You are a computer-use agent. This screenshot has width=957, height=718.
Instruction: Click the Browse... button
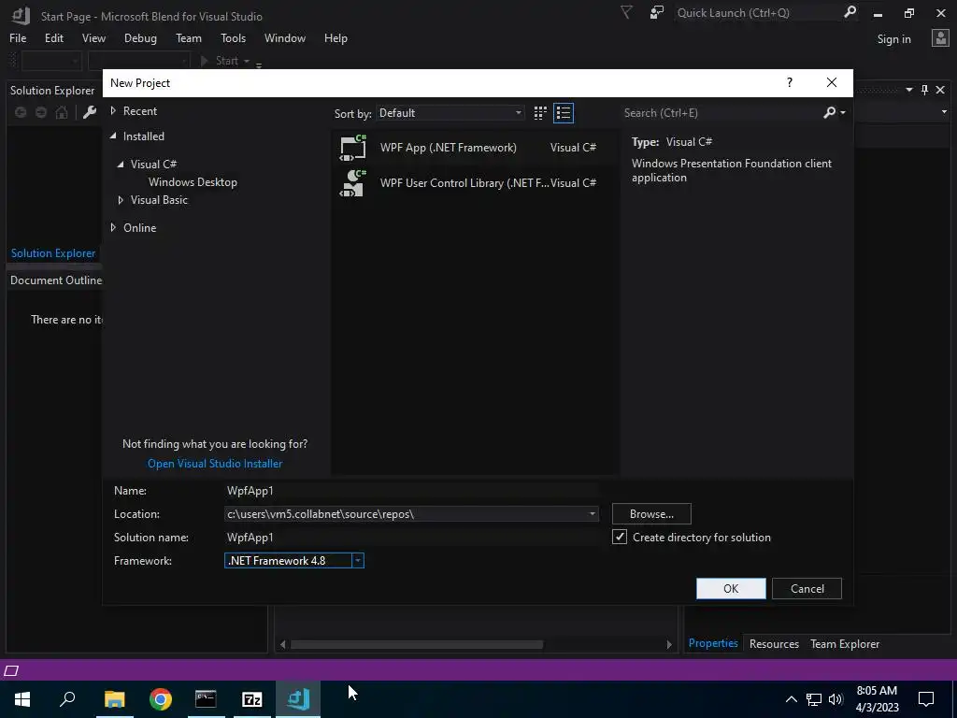[x=651, y=514]
